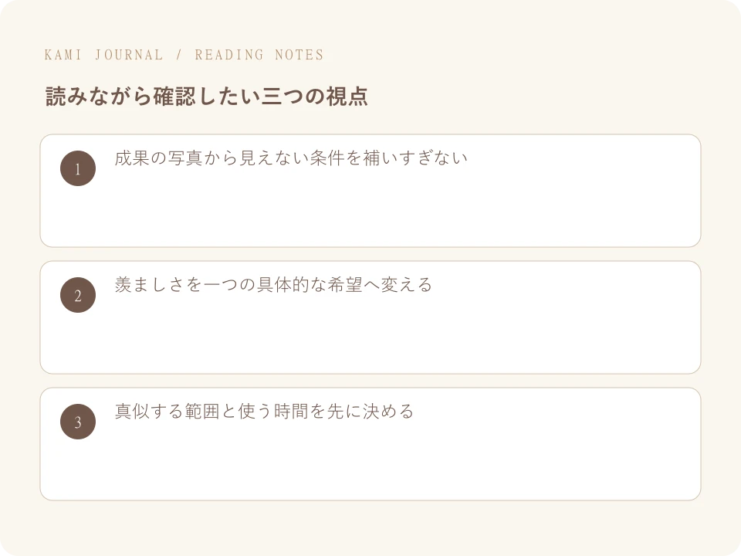This screenshot has height=556, width=741.
Task: Select text 成果の写真から見えない条件を補いすぎない
Action: pos(291,158)
